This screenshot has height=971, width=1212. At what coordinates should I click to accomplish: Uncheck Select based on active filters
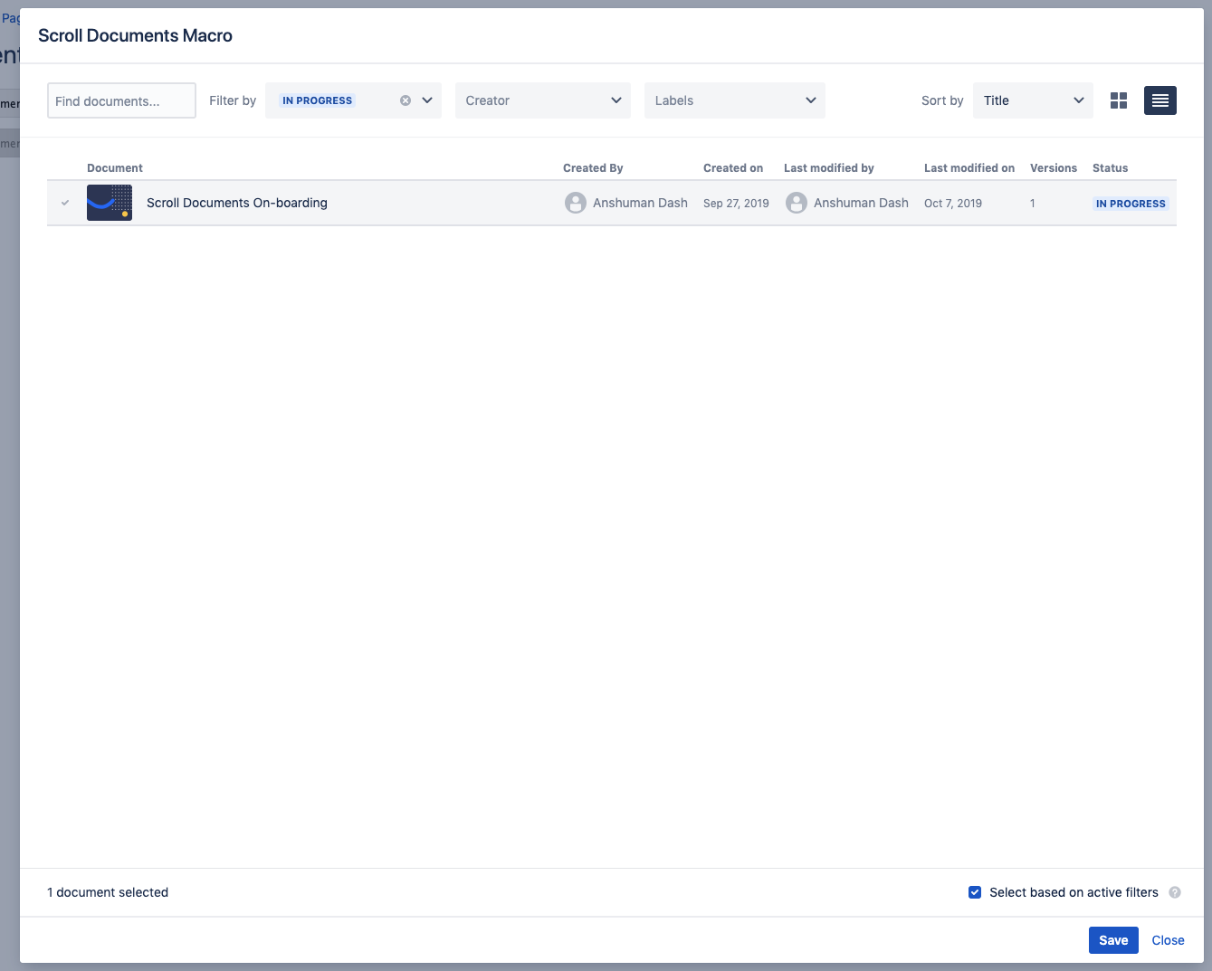(x=975, y=892)
